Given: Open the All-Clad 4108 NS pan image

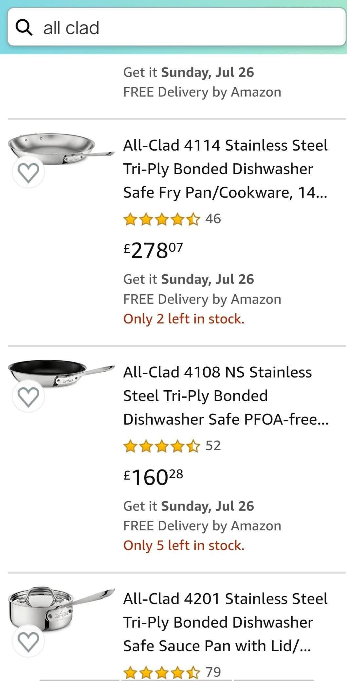Looking at the screenshot, I should tap(61, 373).
